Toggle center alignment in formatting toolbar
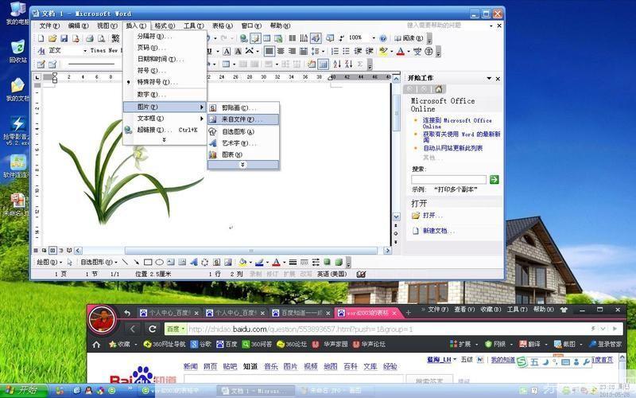The width and height of the screenshot is (636, 398). (281, 51)
